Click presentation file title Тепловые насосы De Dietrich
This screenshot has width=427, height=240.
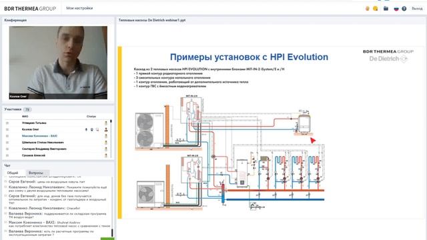[x=152, y=20]
